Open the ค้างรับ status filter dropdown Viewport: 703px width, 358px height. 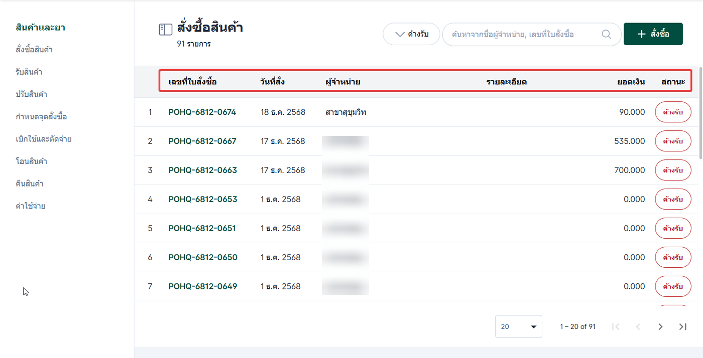[411, 34]
